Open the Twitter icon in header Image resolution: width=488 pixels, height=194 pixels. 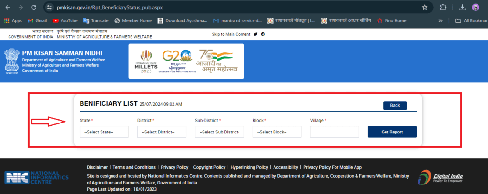255,34
